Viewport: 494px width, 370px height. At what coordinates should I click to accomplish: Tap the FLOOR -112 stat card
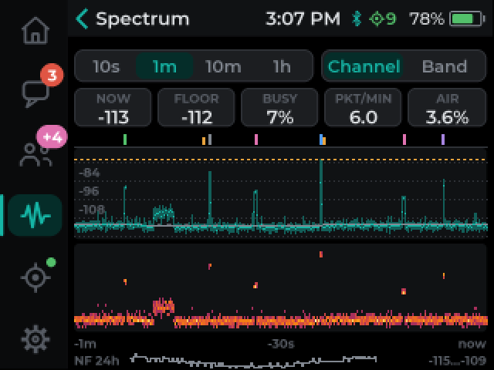[x=196, y=108]
